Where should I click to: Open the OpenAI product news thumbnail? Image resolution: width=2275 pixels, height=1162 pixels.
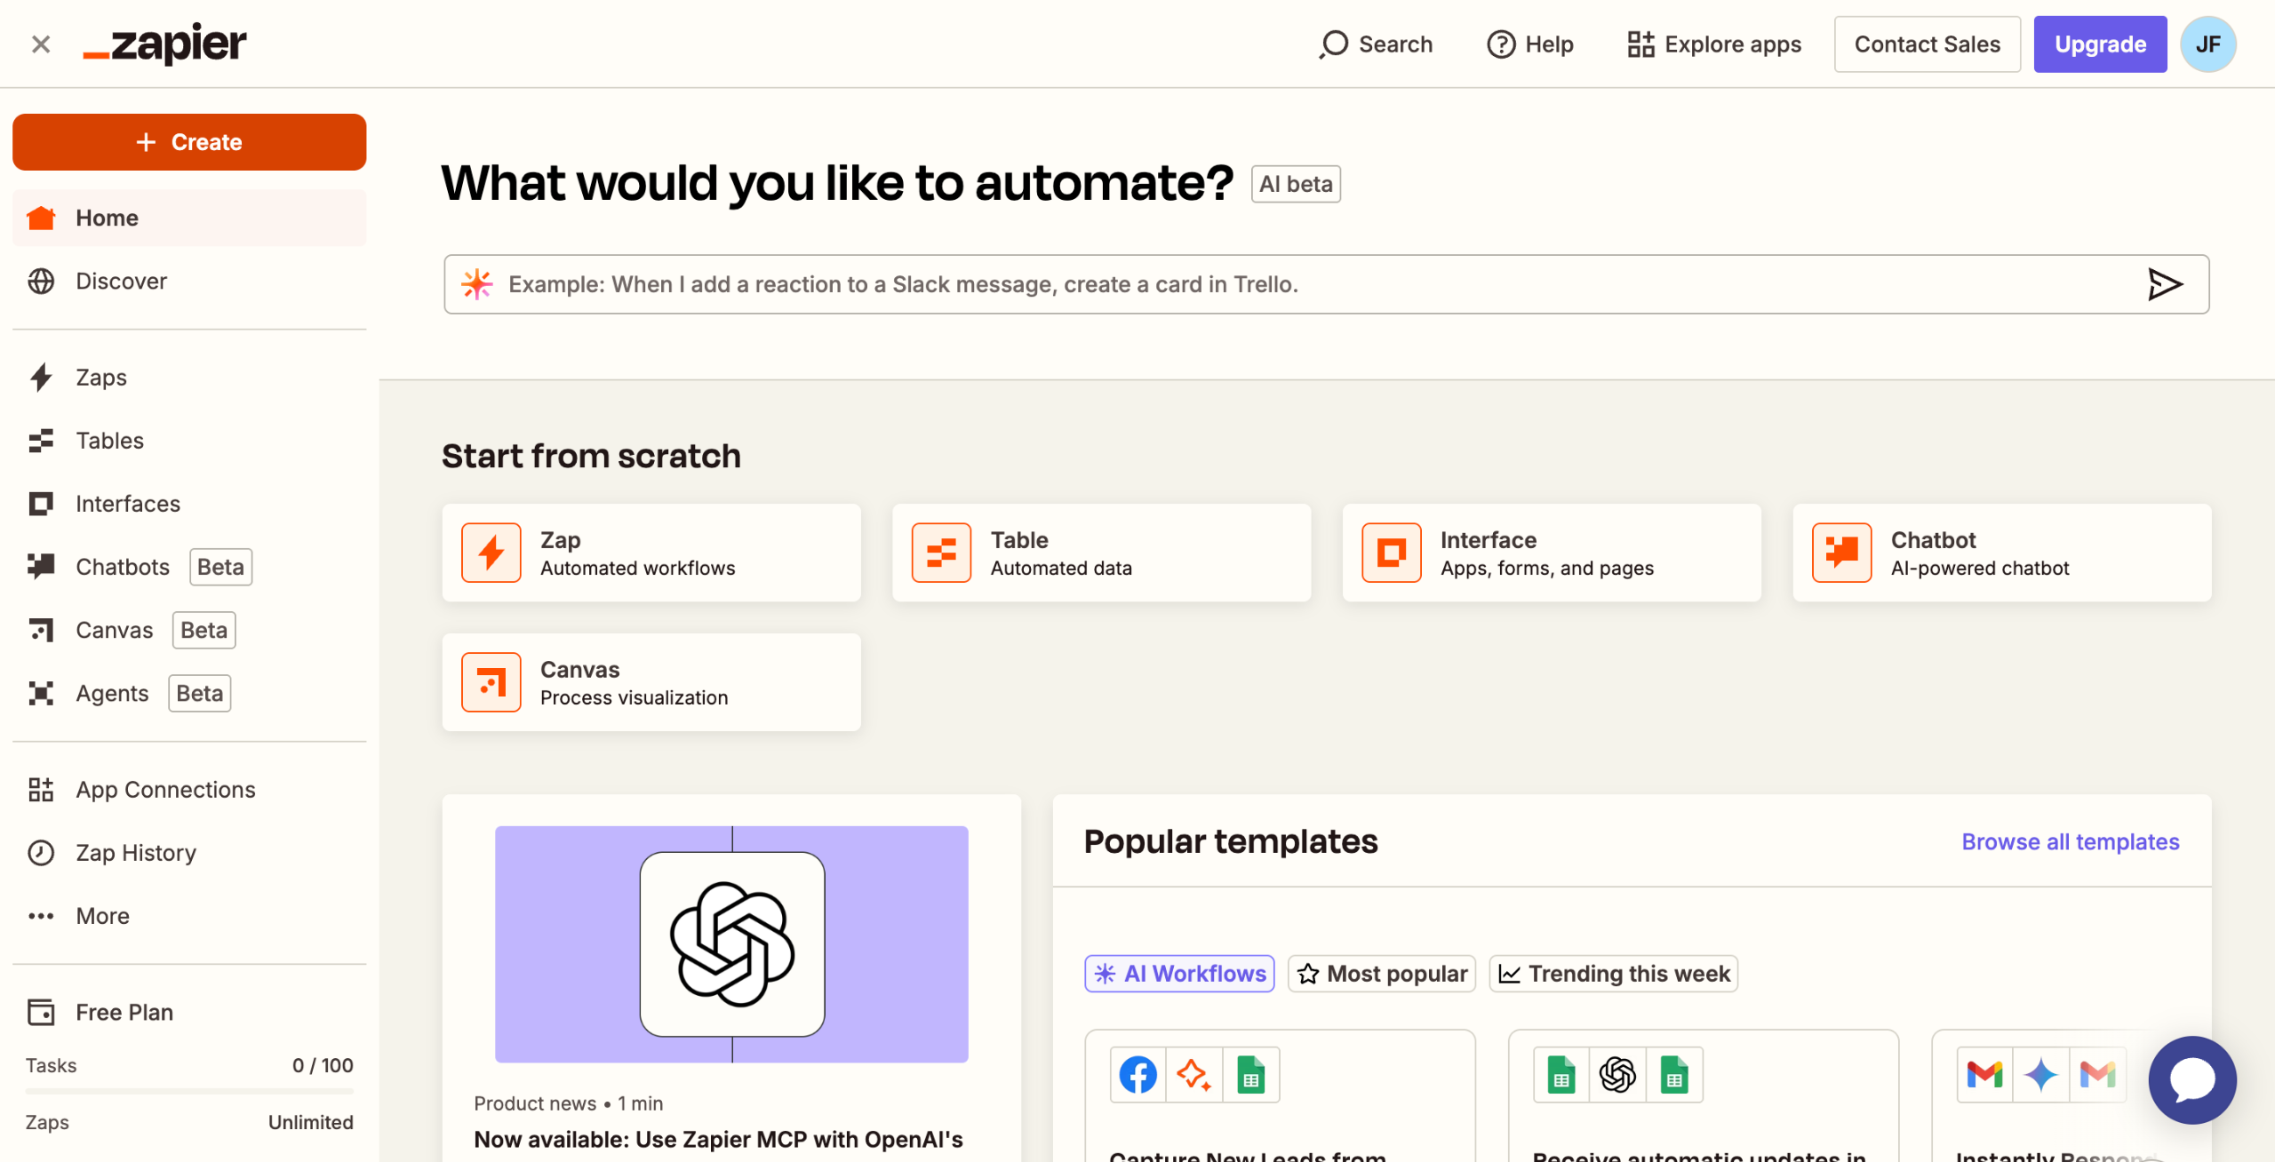pos(731,943)
